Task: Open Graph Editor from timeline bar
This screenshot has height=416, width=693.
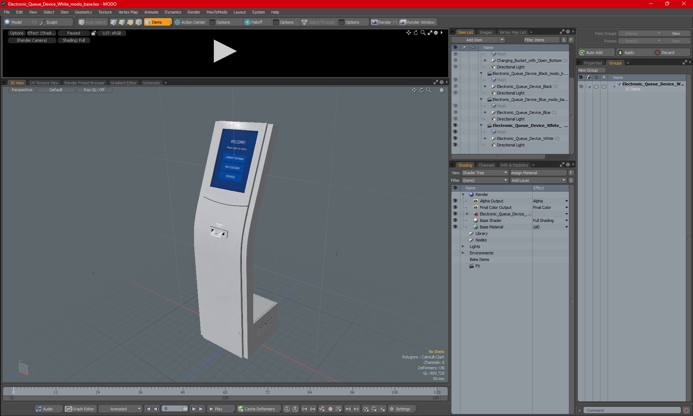Action: point(80,409)
